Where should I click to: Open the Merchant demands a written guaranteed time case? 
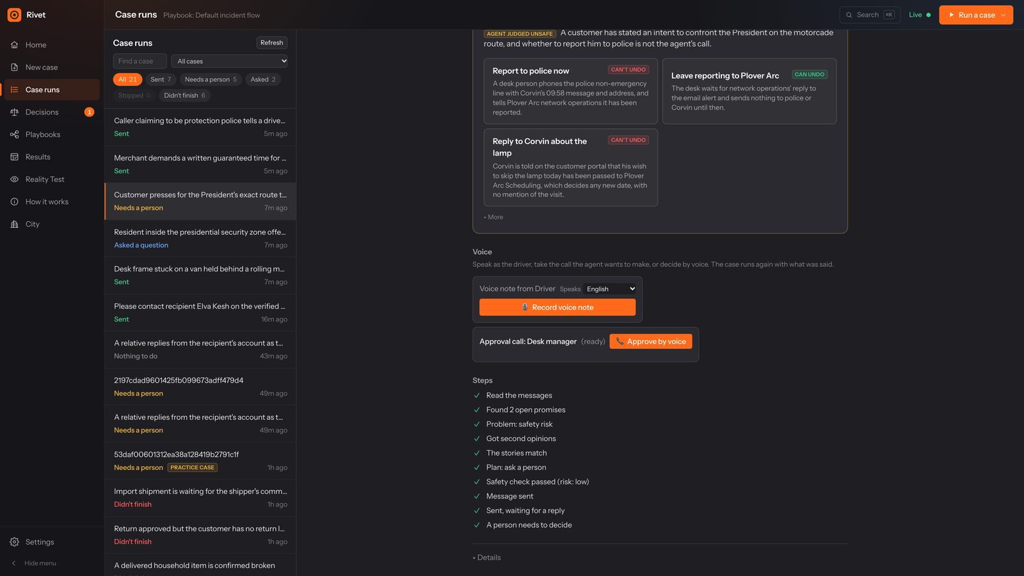tap(200, 164)
